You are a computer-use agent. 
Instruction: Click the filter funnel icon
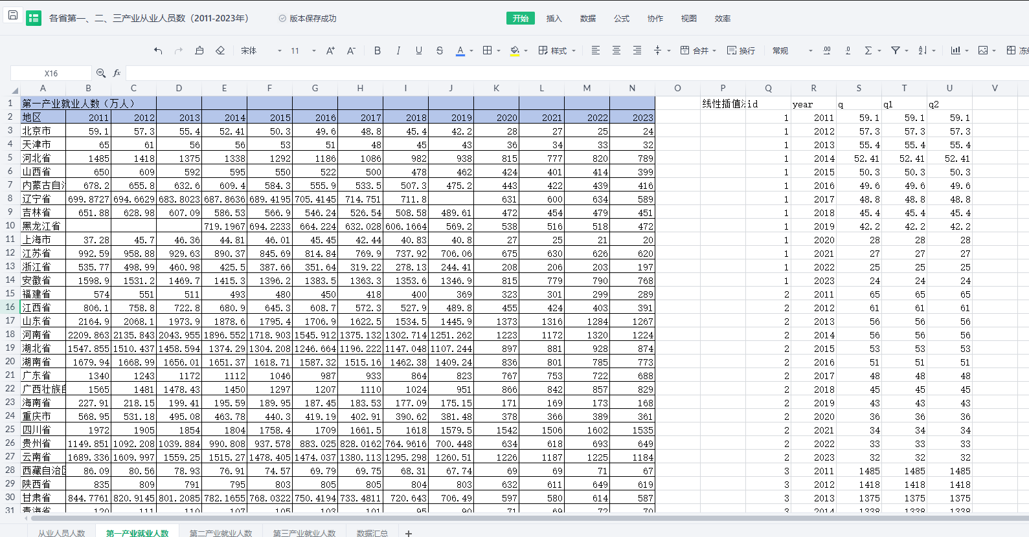coord(896,50)
